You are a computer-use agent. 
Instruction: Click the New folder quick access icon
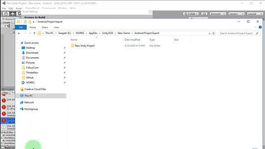click(30, 22)
